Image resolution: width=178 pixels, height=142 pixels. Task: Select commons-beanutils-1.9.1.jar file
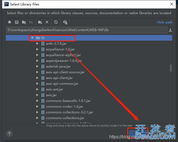(68, 101)
